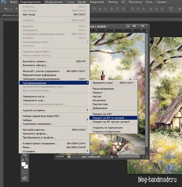
Task: Click Шаг назад menu entry
Action: (x=54, y=14)
